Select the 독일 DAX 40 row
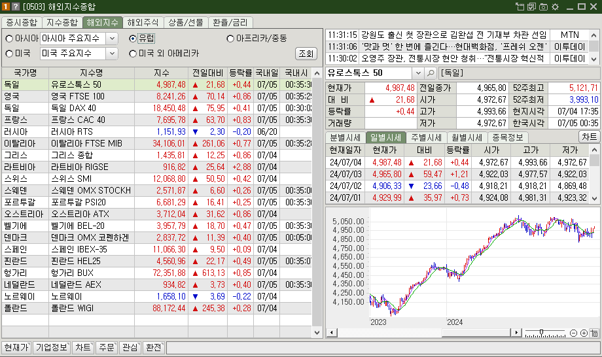 tap(156, 108)
